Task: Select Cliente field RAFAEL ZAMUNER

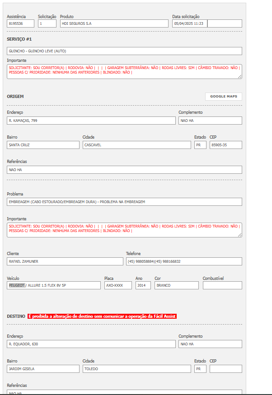Action: (65, 261)
